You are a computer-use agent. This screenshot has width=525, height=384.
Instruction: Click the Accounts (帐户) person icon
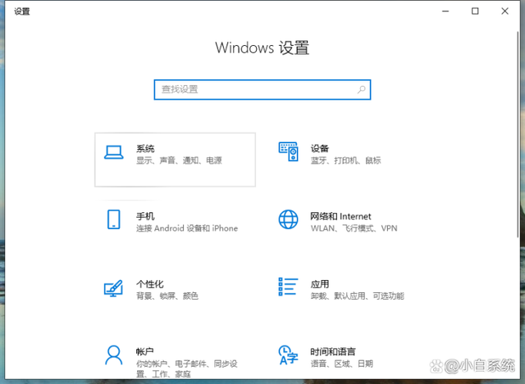(x=113, y=355)
